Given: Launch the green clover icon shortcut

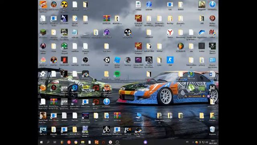Looking at the screenshot, I should coord(64,46).
